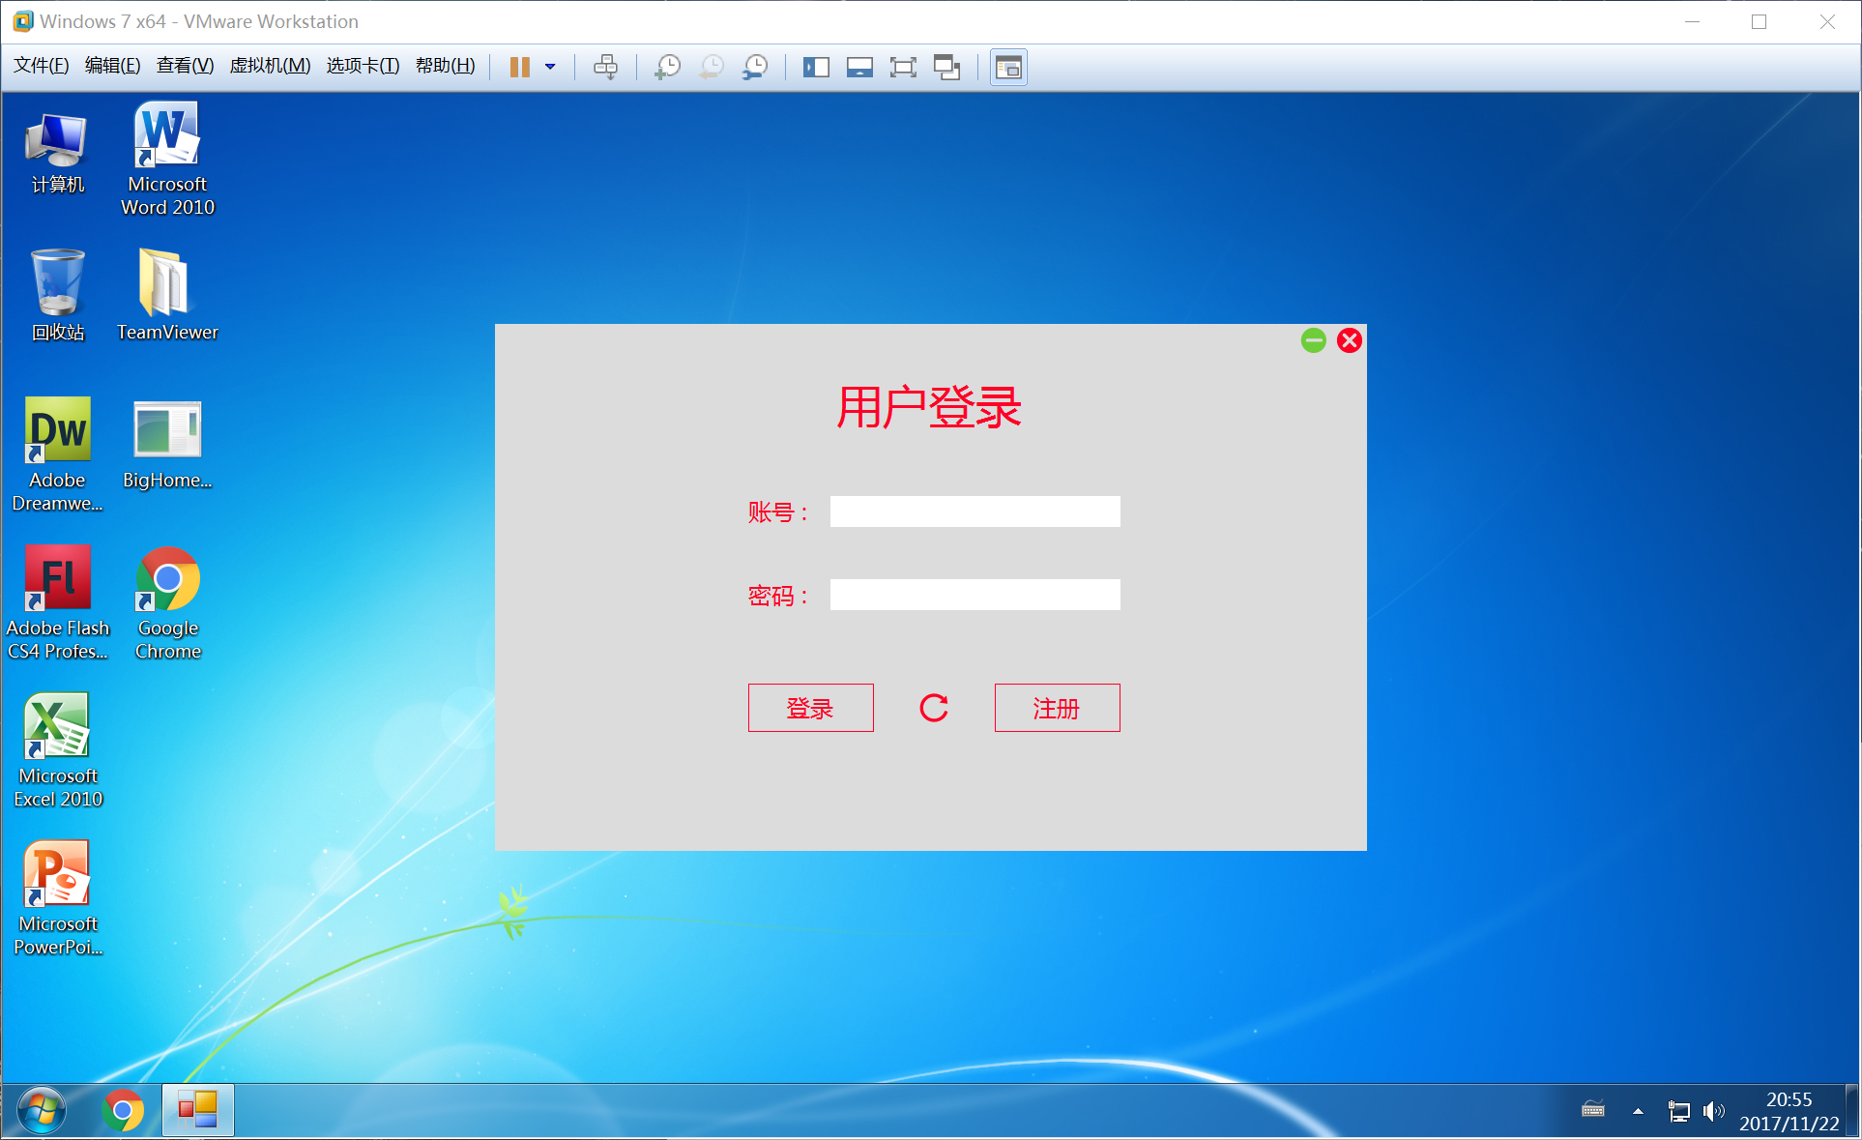Open Chrome from the guest taskbar
This screenshot has height=1140, width=1862.
(123, 1110)
